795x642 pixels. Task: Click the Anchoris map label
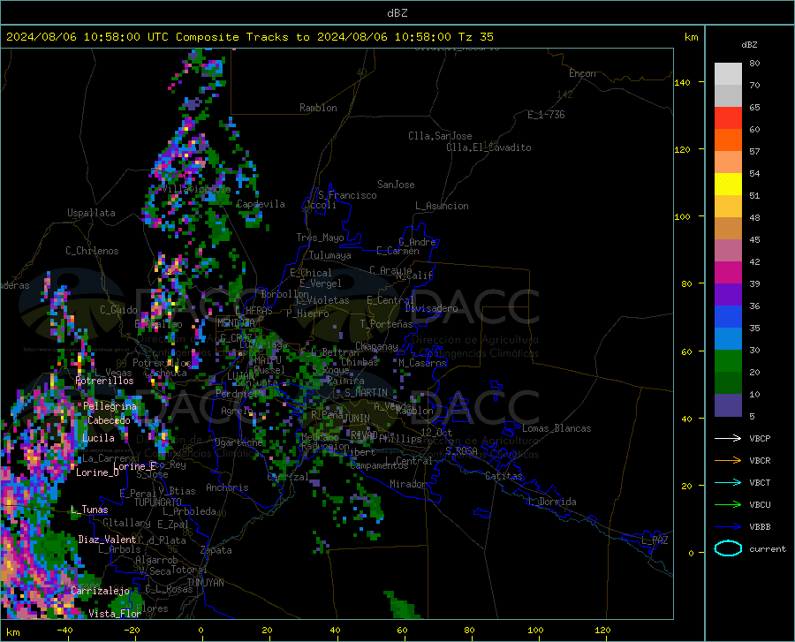227,488
